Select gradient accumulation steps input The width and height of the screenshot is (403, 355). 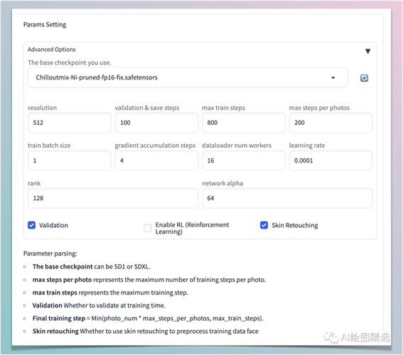click(156, 160)
